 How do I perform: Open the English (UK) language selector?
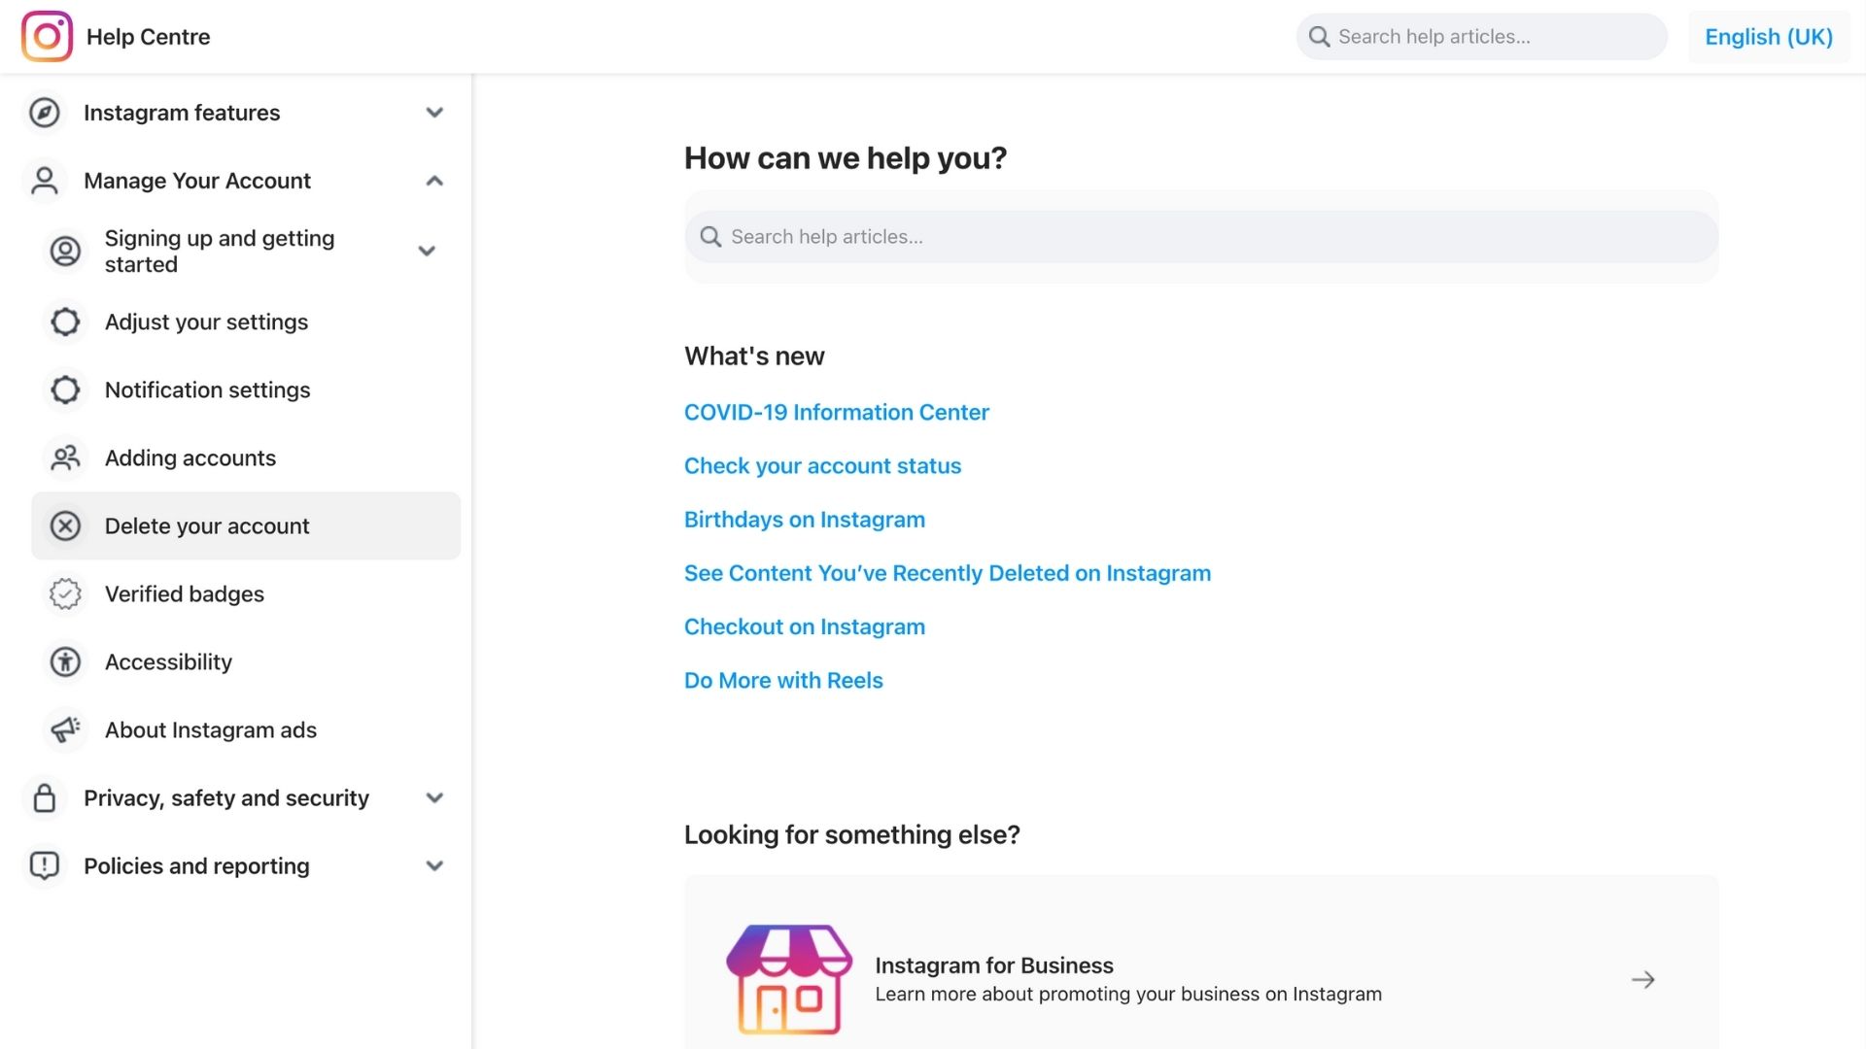coord(1769,37)
